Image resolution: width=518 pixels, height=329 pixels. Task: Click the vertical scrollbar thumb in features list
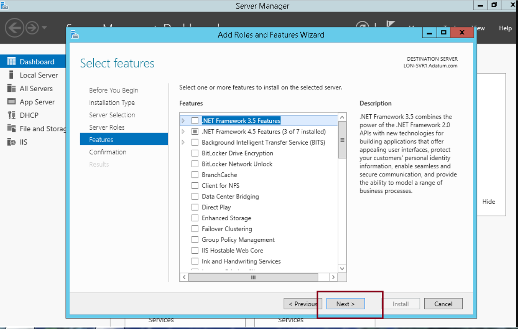coord(342,140)
